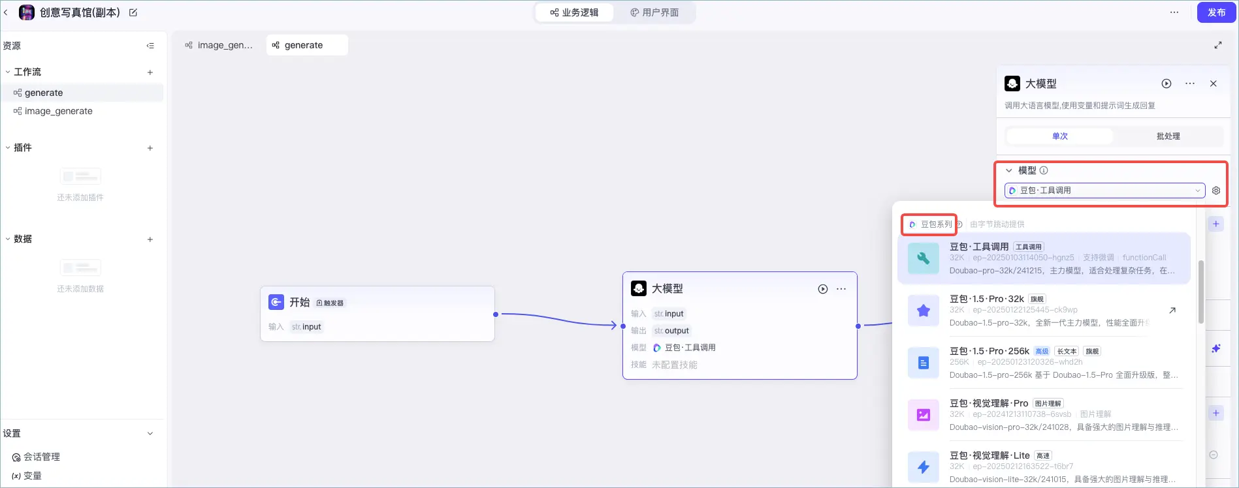This screenshot has width=1239, height=488.
Task: Switch to the 业务逻辑 tab
Action: [574, 12]
